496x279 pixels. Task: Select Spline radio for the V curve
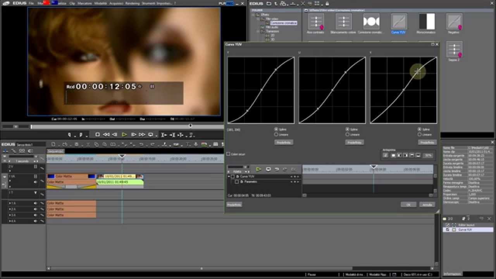[x=419, y=129]
